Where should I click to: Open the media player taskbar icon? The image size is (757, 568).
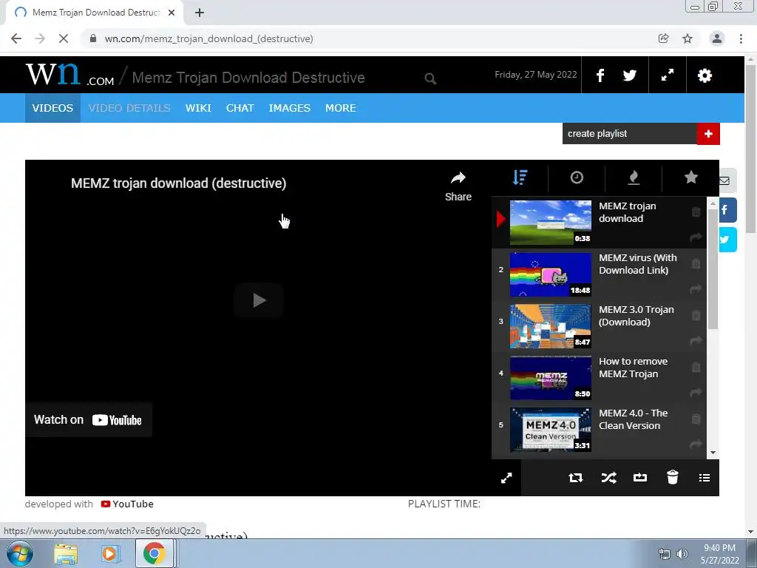110,554
